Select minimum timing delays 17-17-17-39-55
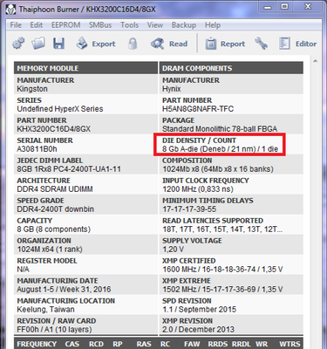 click(x=189, y=209)
